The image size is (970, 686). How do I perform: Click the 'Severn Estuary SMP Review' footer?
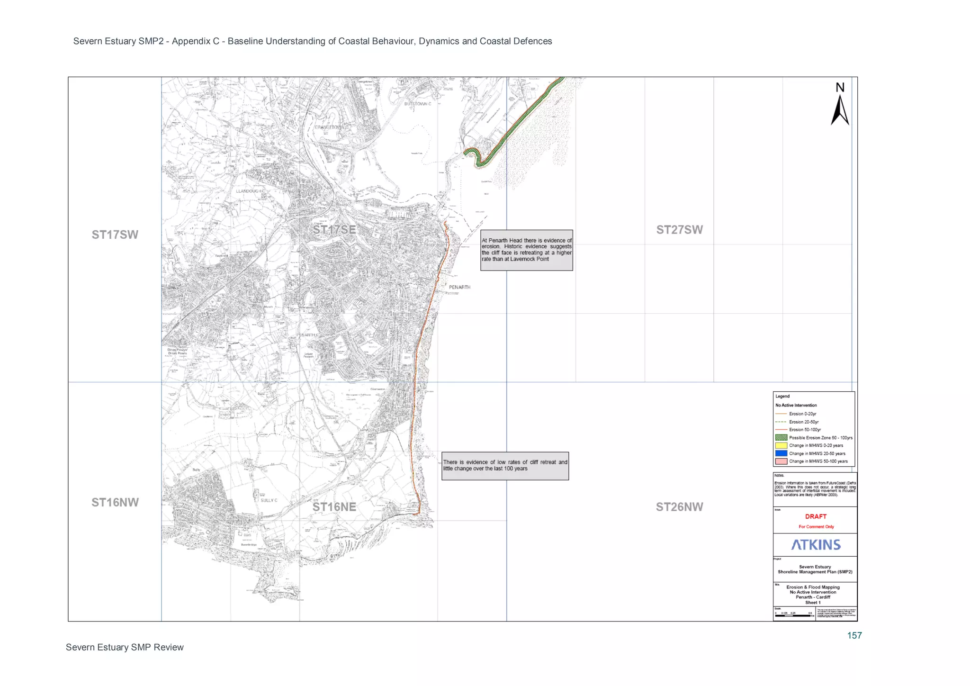(x=125, y=648)
